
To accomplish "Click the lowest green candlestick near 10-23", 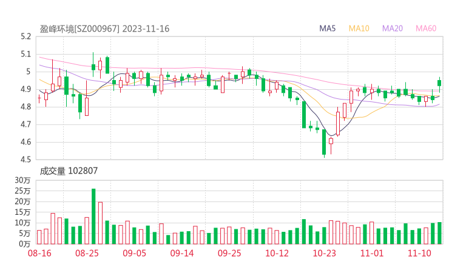I will [x=324, y=143].
